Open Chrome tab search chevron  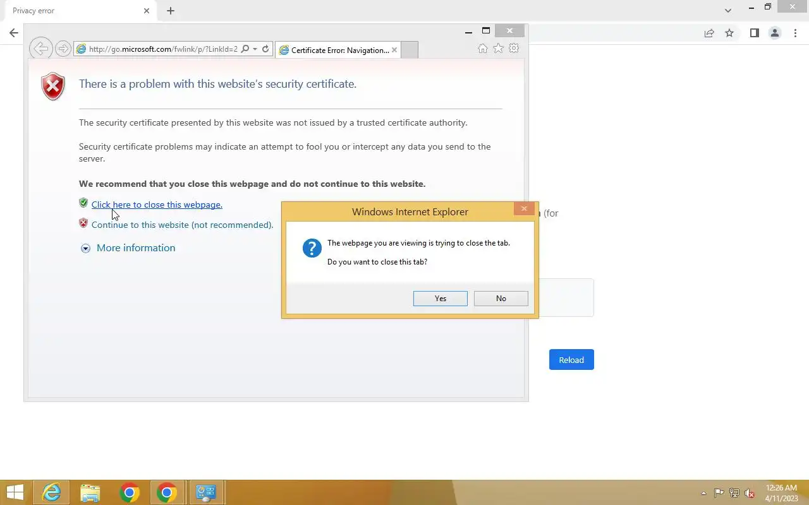[x=728, y=11]
